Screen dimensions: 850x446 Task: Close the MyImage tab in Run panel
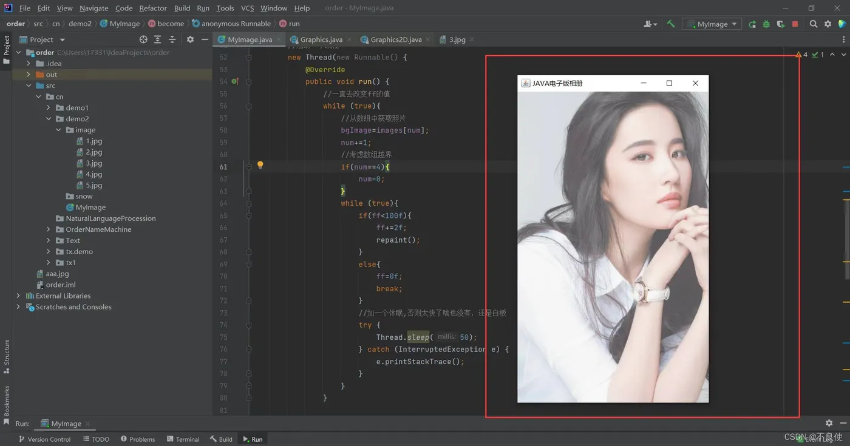(x=87, y=424)
